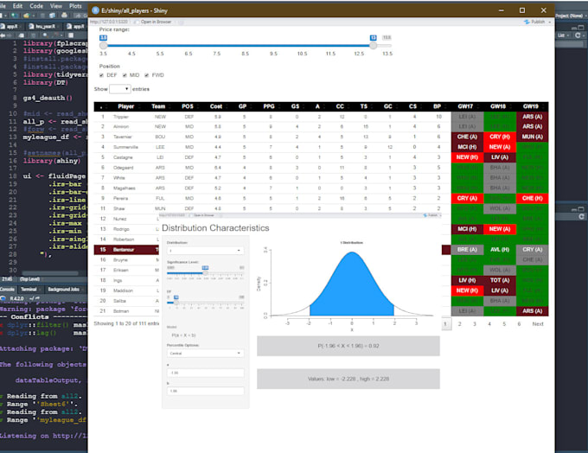The image size is (588, 453).
Task: Click the (Top Level) scope indicator
Action: point(29,279)
